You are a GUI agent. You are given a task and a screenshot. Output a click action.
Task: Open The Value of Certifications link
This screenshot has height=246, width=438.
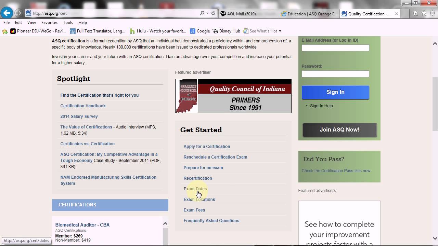pyautogui.click(x=86, y=127)
